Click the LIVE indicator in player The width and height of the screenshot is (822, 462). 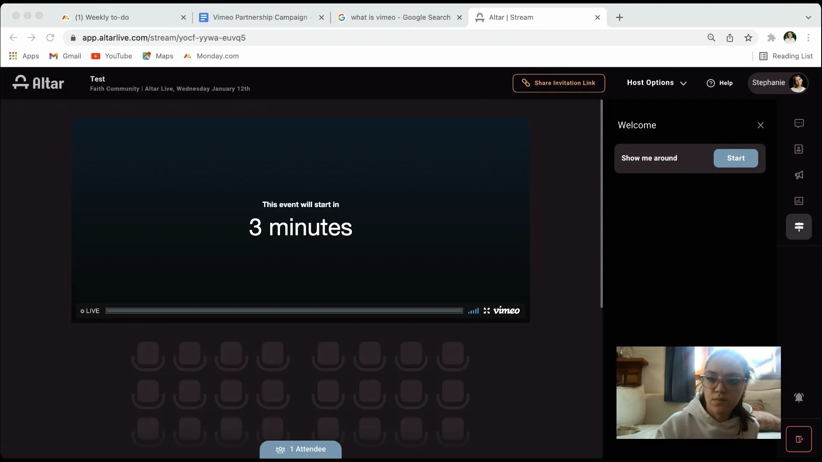pyautogui.click(x=90, y=311)
